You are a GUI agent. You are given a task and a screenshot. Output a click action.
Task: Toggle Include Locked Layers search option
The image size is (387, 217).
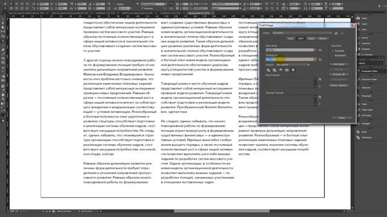268,70
